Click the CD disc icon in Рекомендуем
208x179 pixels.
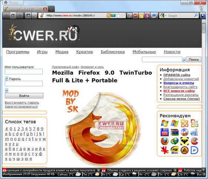tap(185, 132)
